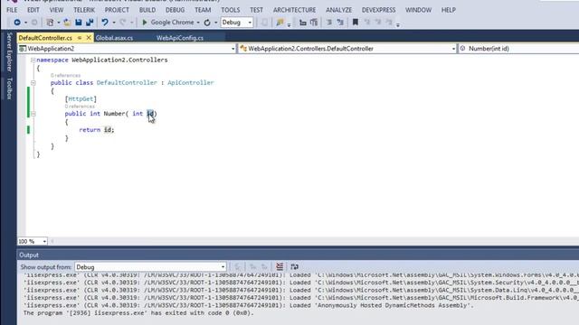Image resolution: width=579 pixels, height=325 pixels.
Task: Open the browser target dropdown arrow next to Google Chrome
Action: coord(198,23)
